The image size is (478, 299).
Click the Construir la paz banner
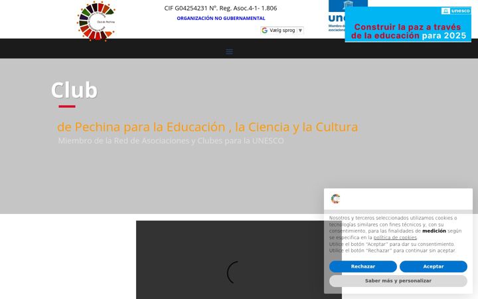(x=408, y=25)
